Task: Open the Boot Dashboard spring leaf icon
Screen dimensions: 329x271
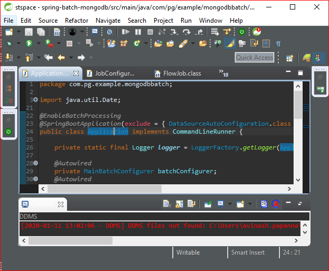Action: [x=257, y=32]
